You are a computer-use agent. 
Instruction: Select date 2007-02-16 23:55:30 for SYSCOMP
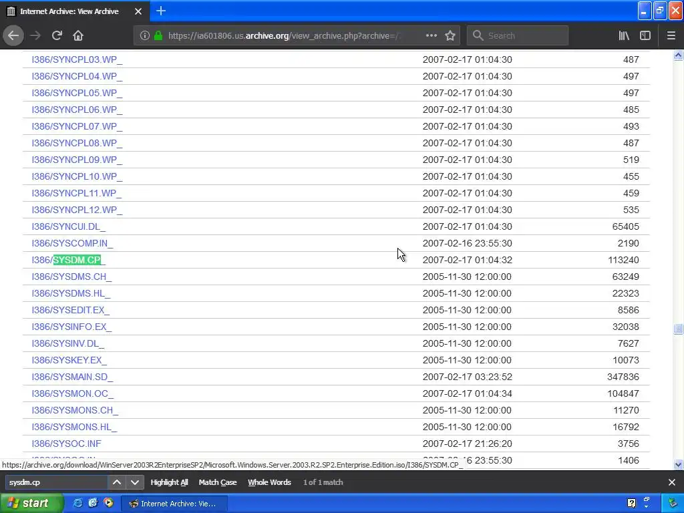[467, 243]
